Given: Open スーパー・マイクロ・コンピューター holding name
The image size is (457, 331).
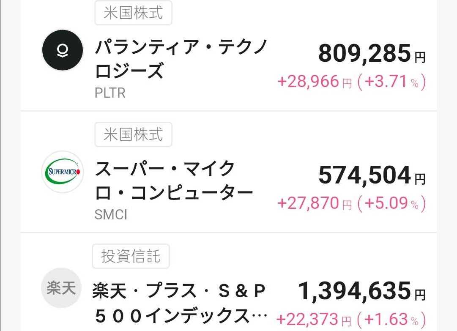Looking at the screenshot, I should pos(173,181).
